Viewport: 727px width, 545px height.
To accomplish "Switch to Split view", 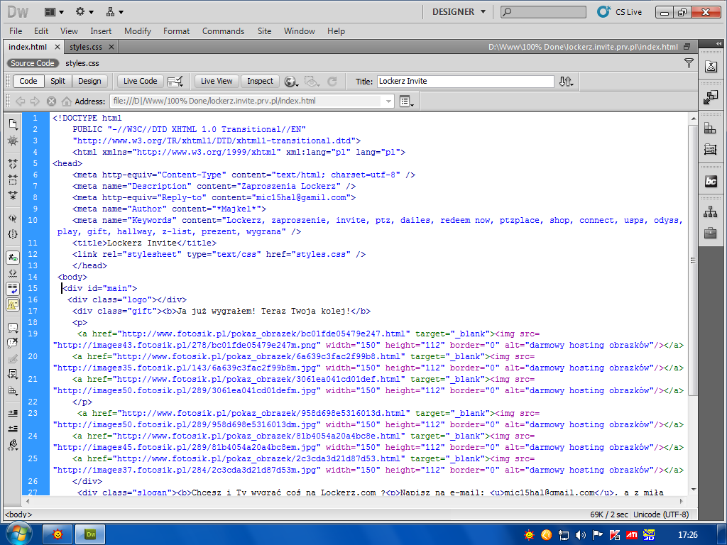I will (58, 81).
